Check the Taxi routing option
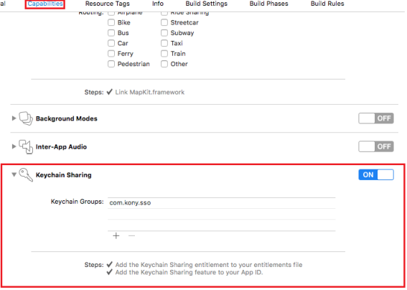 click(164, 43)
